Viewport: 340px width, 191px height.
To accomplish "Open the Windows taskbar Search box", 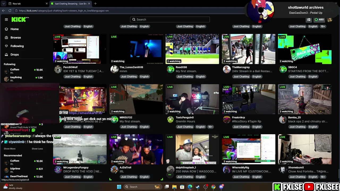I will coord(142,187).
